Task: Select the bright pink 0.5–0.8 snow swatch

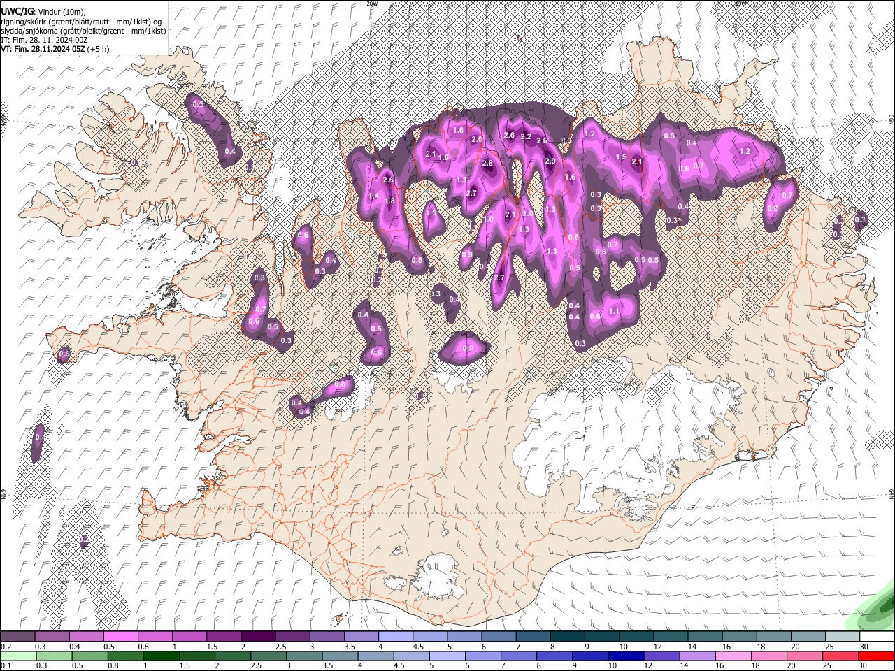Action: [121, 637]
